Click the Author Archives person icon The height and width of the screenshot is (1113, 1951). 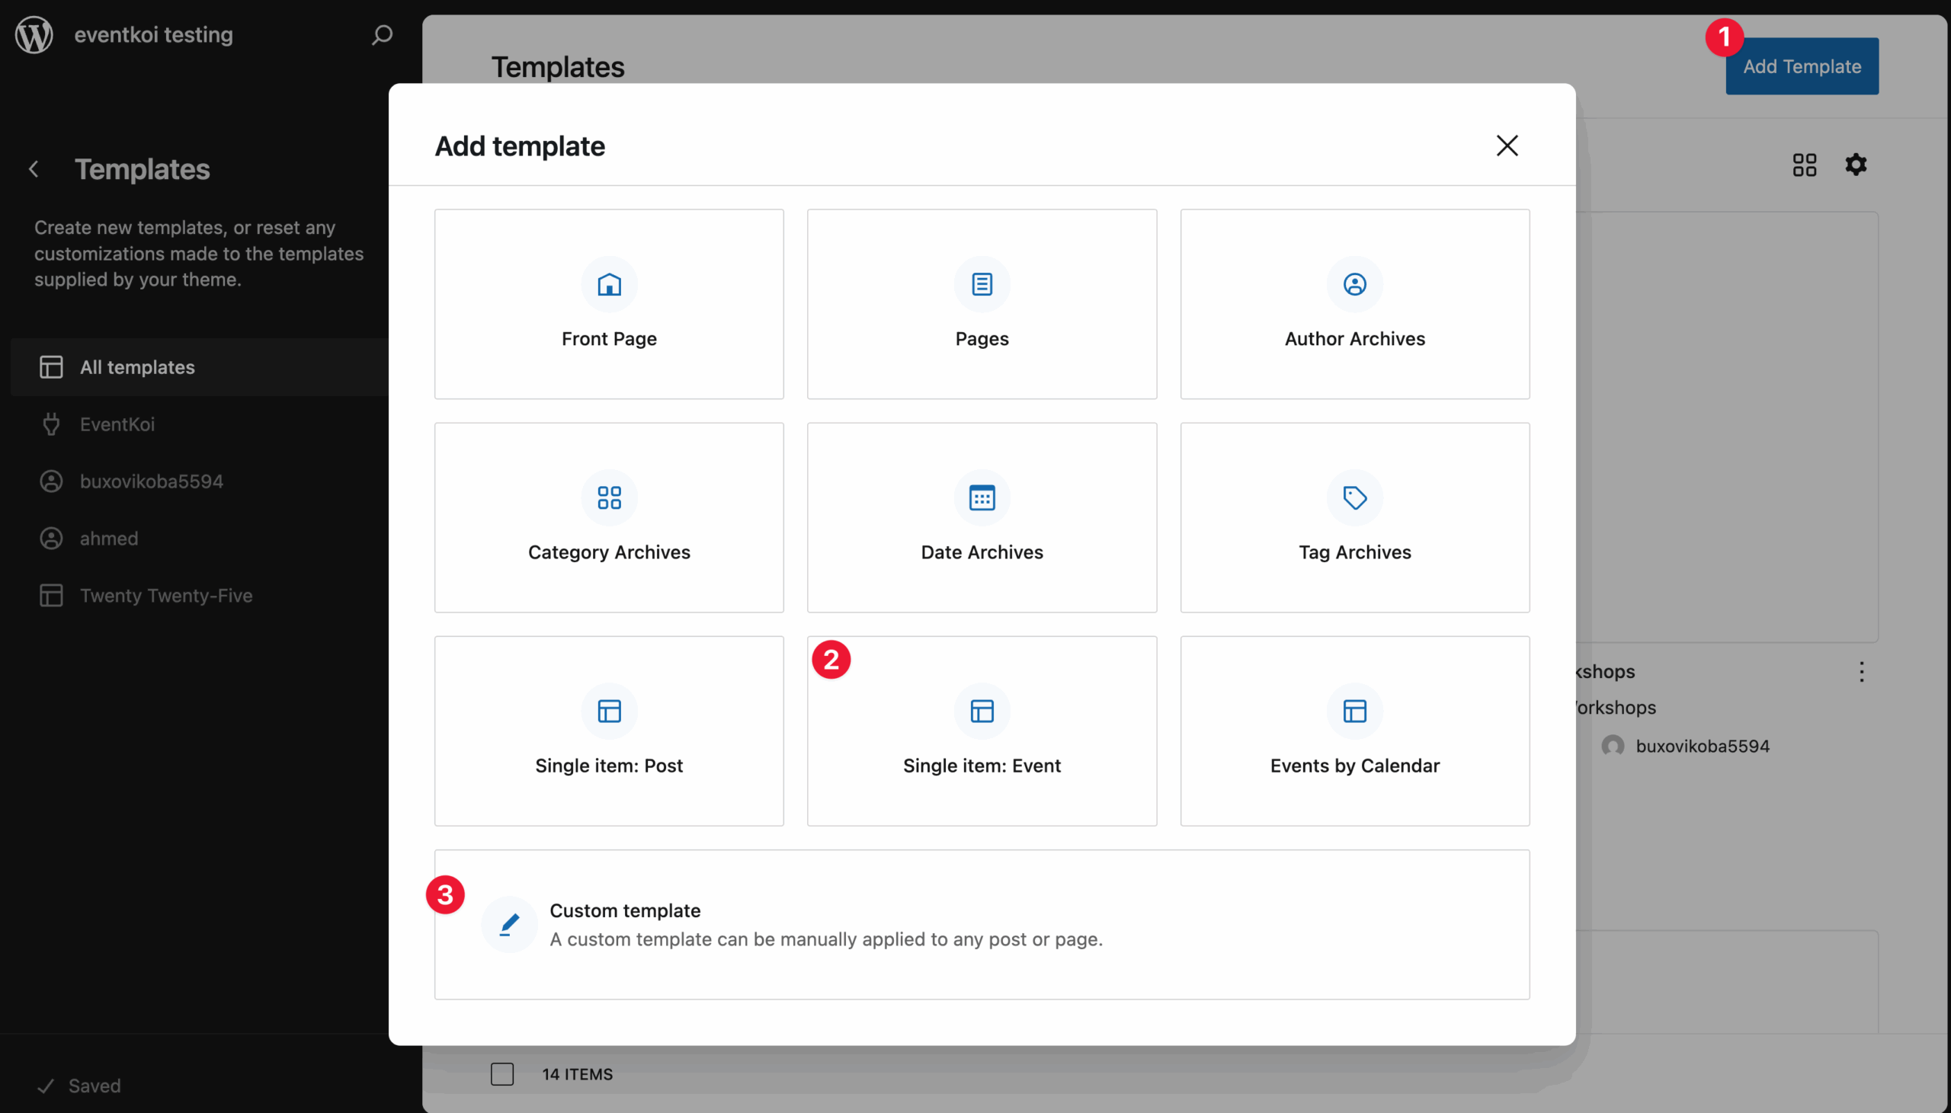1355,284
